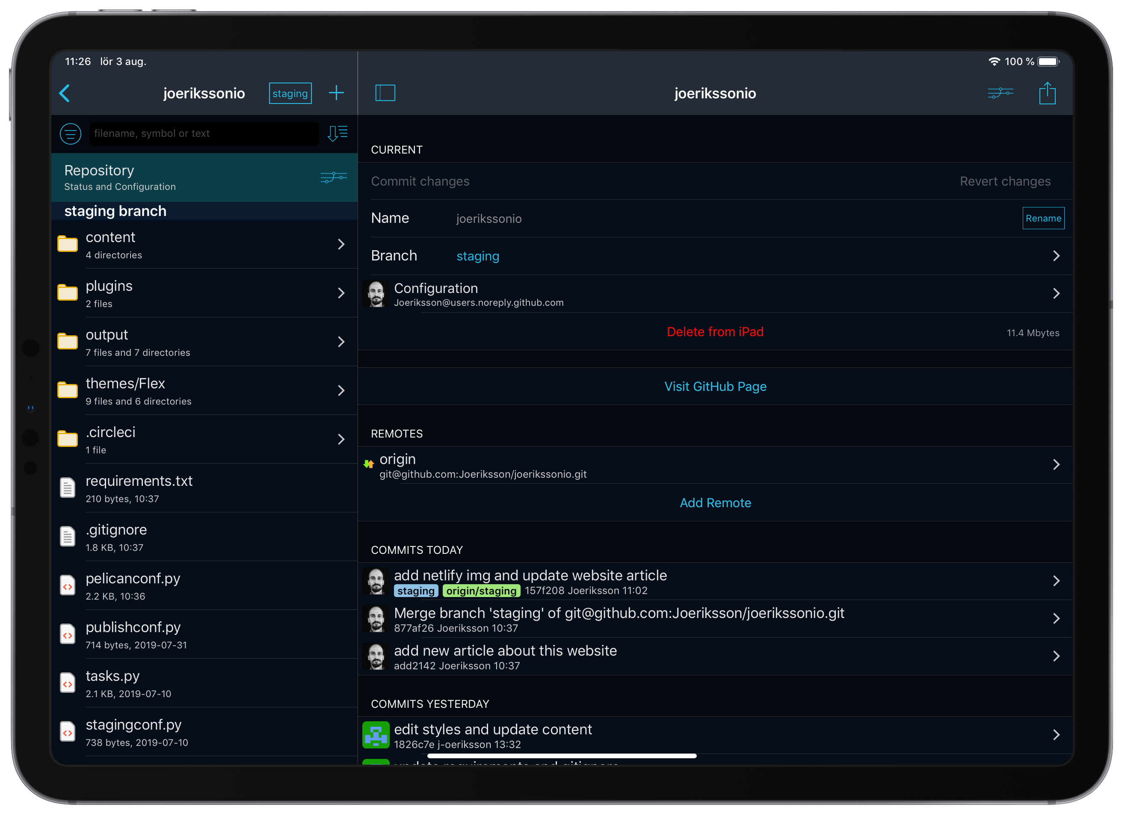Screen dimensions: 1125x816
Task: Tap the sort order icon
Action: [337, 133]
